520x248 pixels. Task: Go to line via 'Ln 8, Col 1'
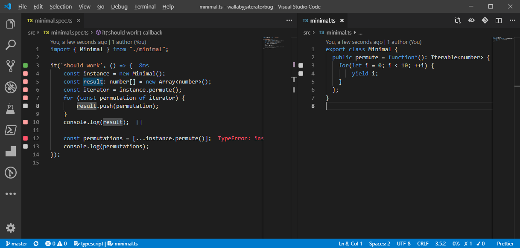351,244
